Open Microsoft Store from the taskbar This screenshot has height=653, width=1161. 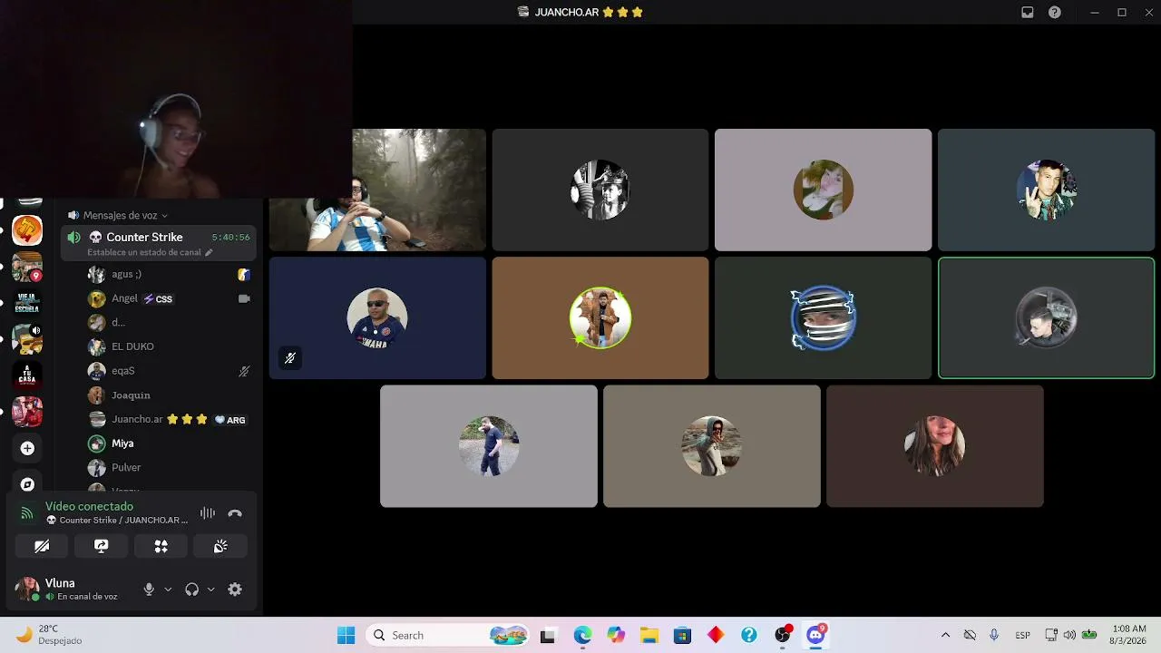tap(682, 636)
